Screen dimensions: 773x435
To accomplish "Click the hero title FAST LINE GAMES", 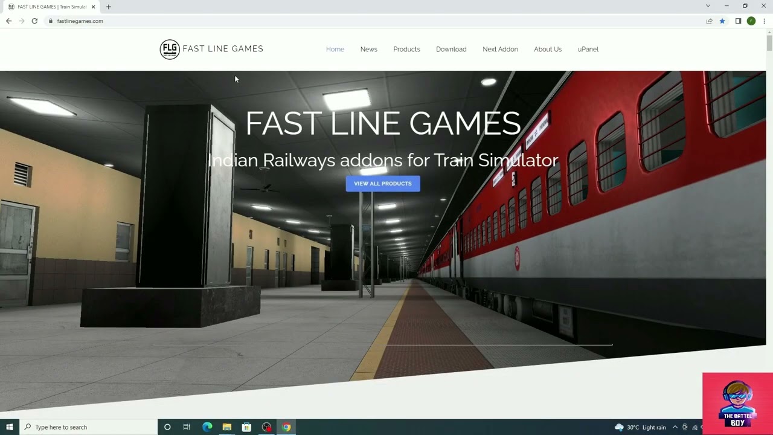I will click(383, 123).
